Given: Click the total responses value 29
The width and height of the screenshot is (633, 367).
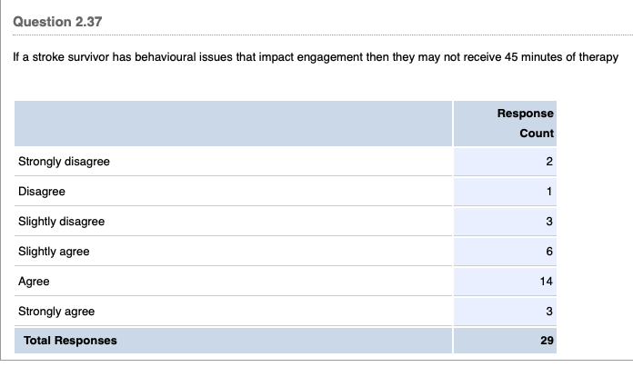Looking at the screenshot, I should click(547, 341).
